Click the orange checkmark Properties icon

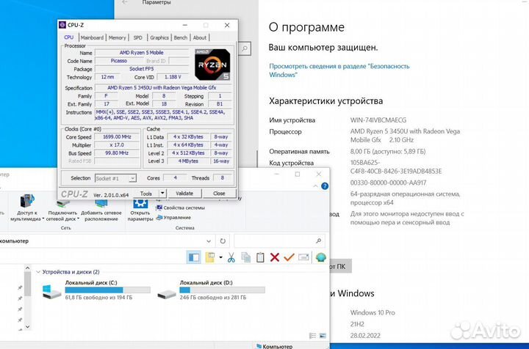pyautogui.click(x=289, y=258)
